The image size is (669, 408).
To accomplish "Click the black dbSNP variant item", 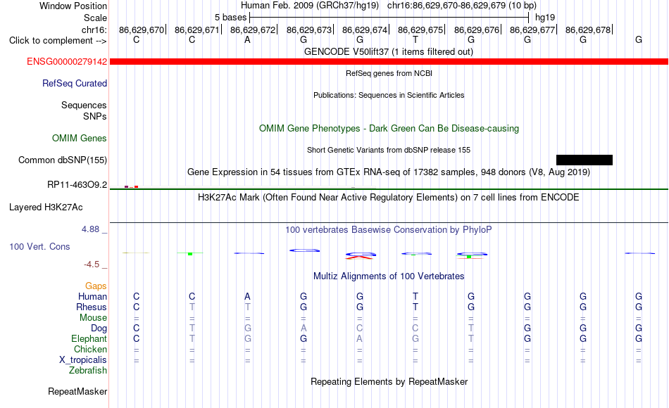I will [584, 160].
